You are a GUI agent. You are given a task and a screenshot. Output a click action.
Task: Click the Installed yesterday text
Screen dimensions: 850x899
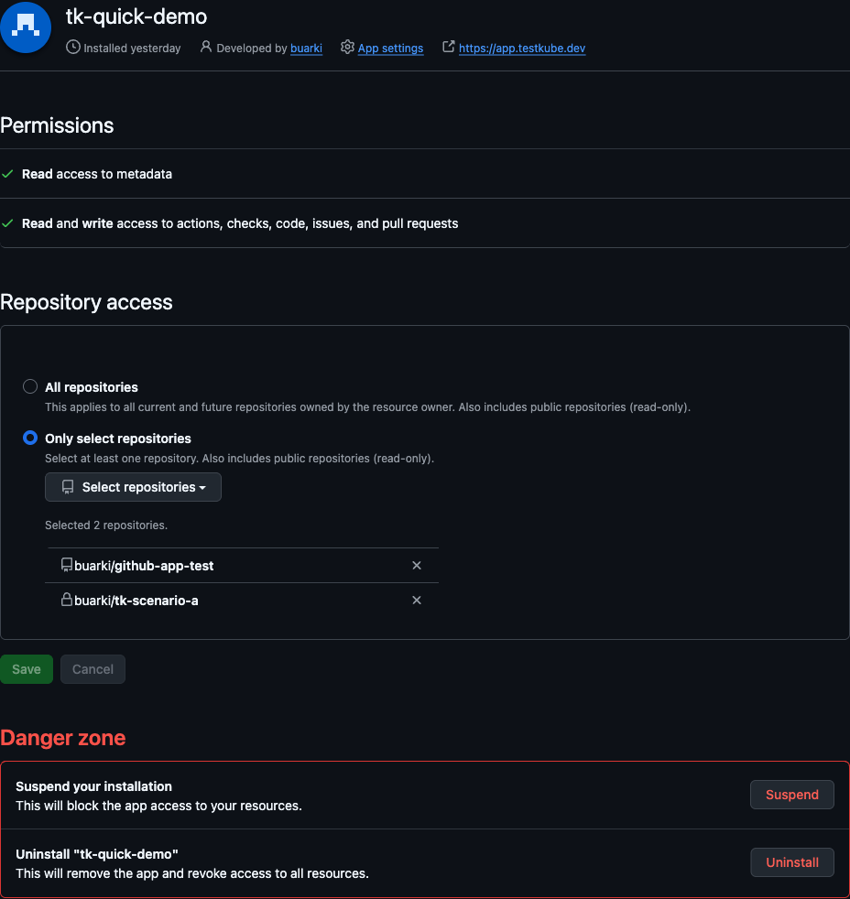pos(132,49)
